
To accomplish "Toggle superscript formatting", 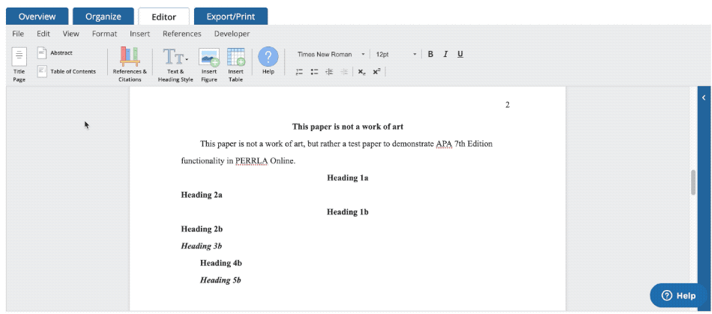I will pos(376,72).
